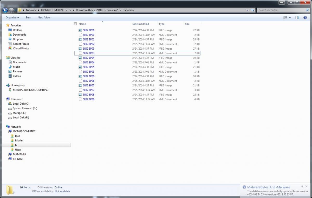
Task: Open the recent pages dropdown arrow
Action: pyautogui.click(x=16, y=10)
